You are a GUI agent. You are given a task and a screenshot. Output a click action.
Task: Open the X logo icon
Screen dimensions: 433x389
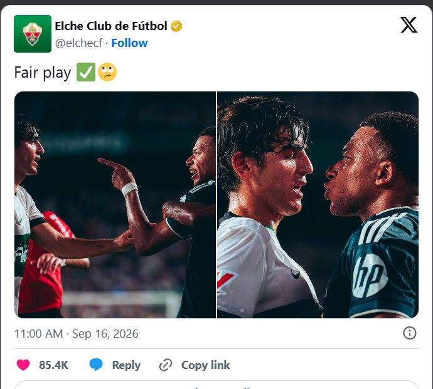click(409, 25)
